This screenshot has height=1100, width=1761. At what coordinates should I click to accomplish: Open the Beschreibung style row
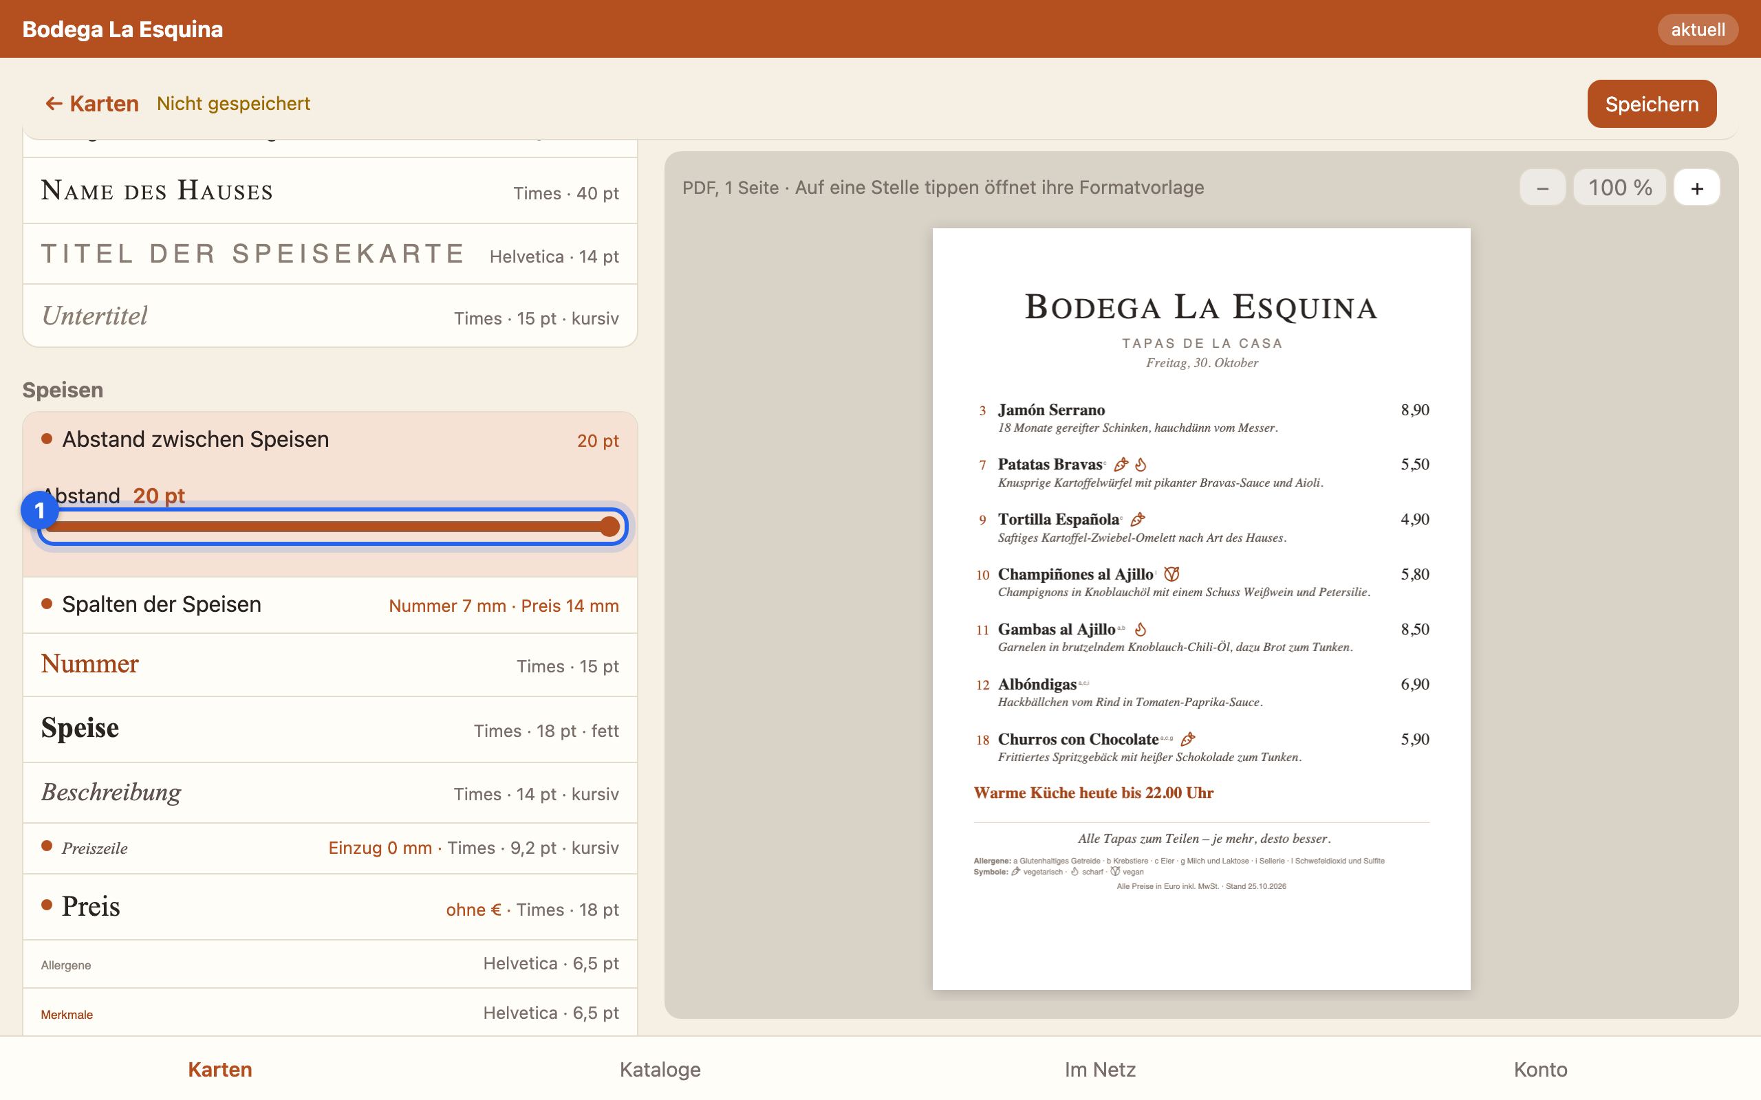[329, 793]
